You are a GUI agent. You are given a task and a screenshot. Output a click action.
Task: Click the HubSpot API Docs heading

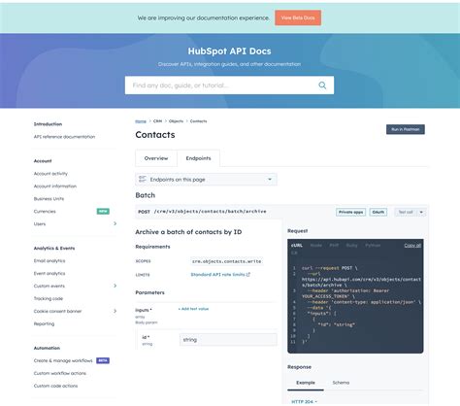click(x=229, y=51)
